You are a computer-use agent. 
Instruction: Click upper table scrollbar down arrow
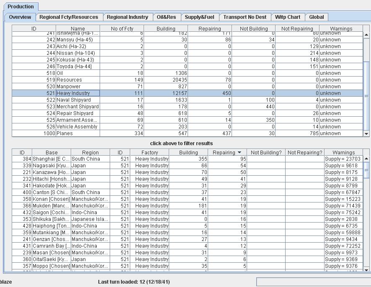(366, 134)
